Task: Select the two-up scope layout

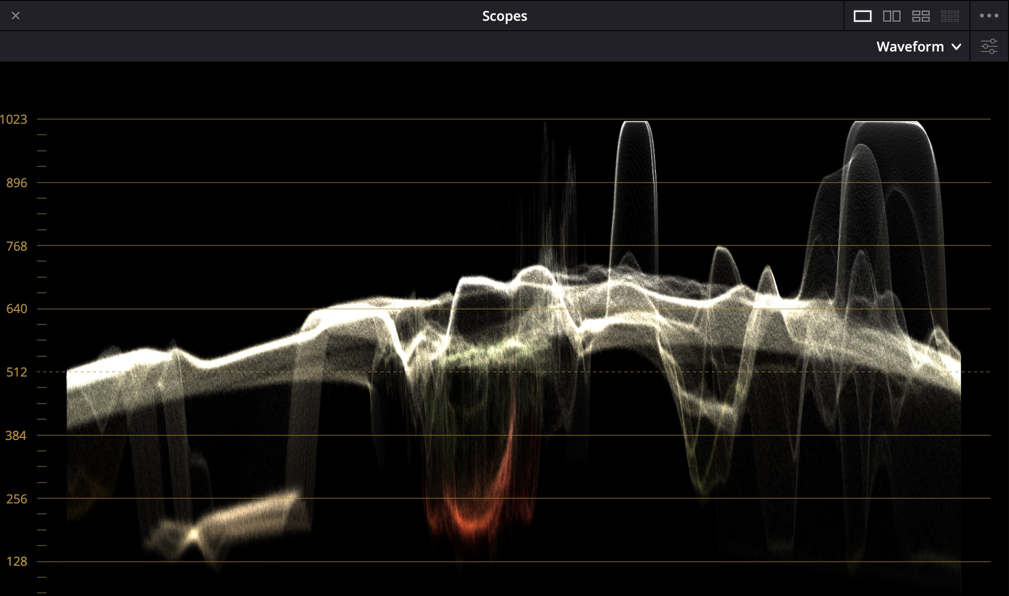Action: (x=891, y=16)
